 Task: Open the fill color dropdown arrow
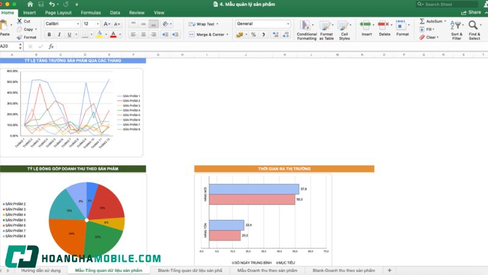[x=106, y=35]
